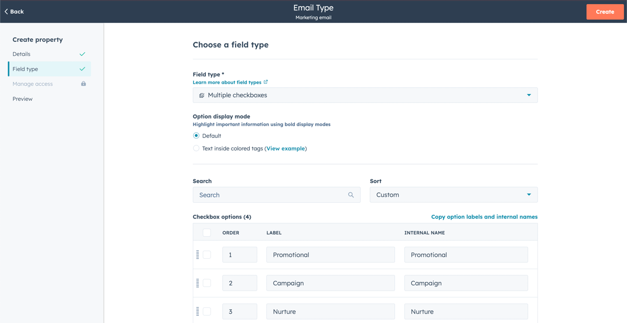This screenshot has width=627, height=323.
Task: Click the external link icon near field types
Action: [x=266, y=82]
